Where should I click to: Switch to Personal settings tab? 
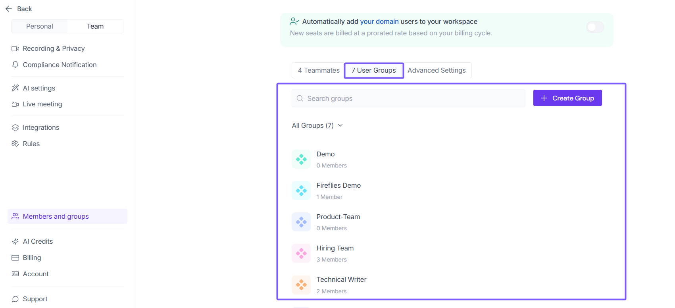[x=40, y=26]
